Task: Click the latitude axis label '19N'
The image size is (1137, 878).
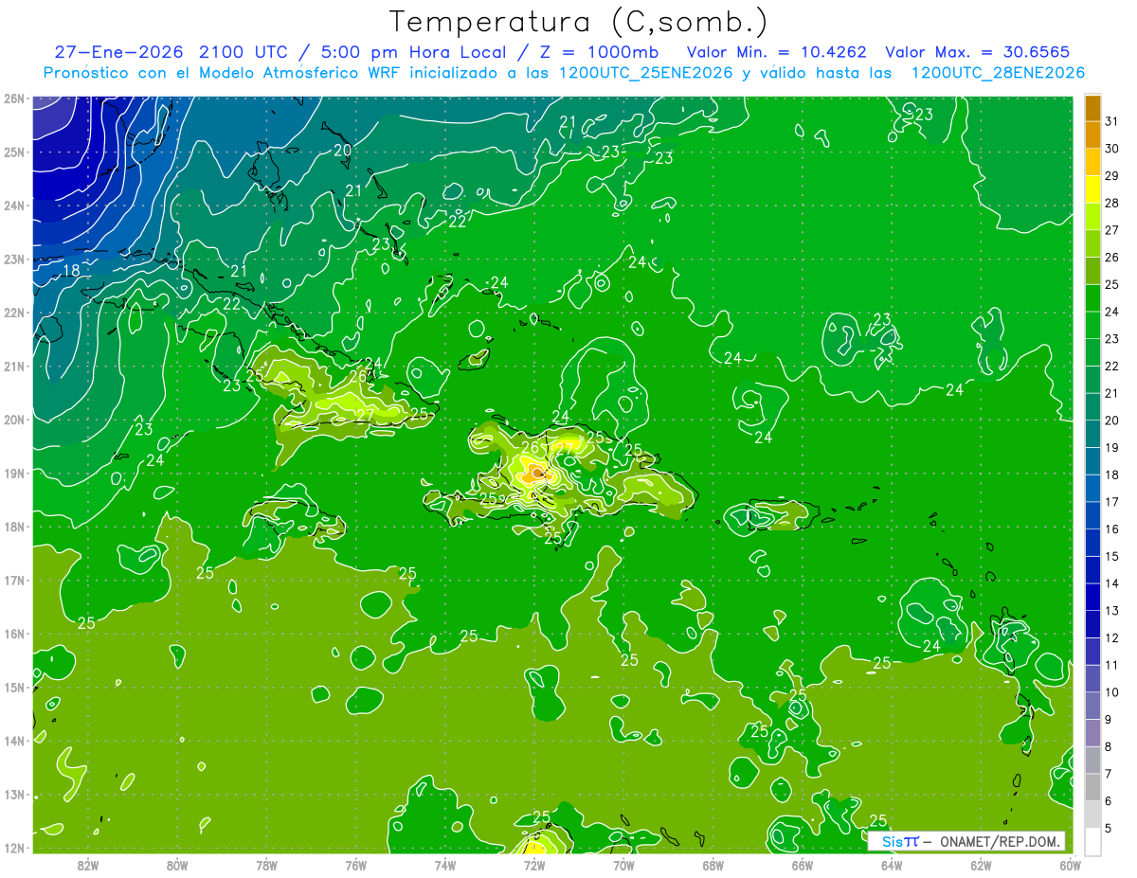Action: (13, 474)
